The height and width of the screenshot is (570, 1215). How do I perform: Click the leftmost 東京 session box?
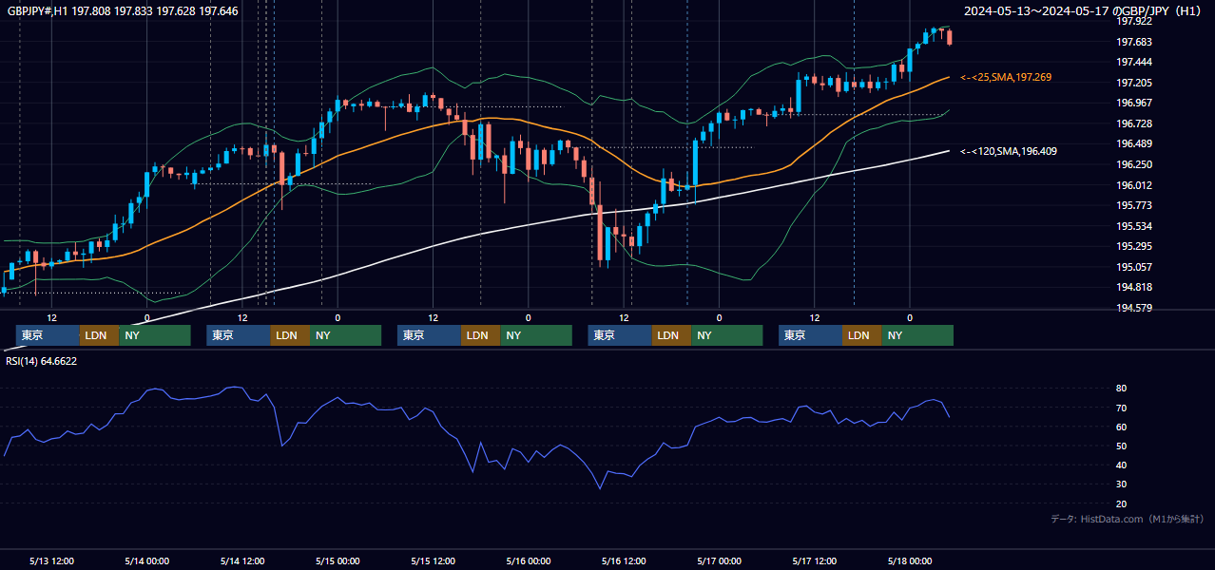pyautogui.click(x=48, y=335)
